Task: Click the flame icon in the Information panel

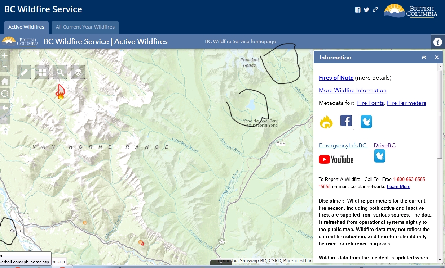Action: tap(326, 122)
